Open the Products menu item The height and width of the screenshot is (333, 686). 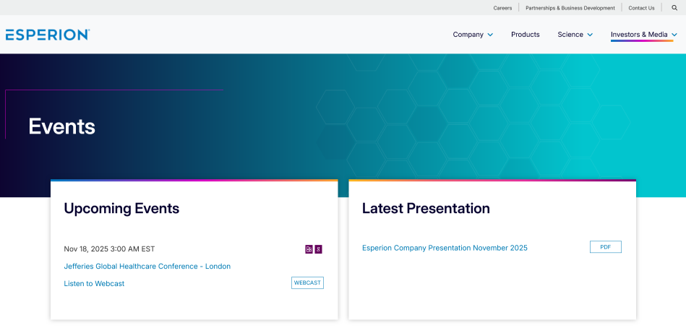pyautogui.click(x=525, y=35)
